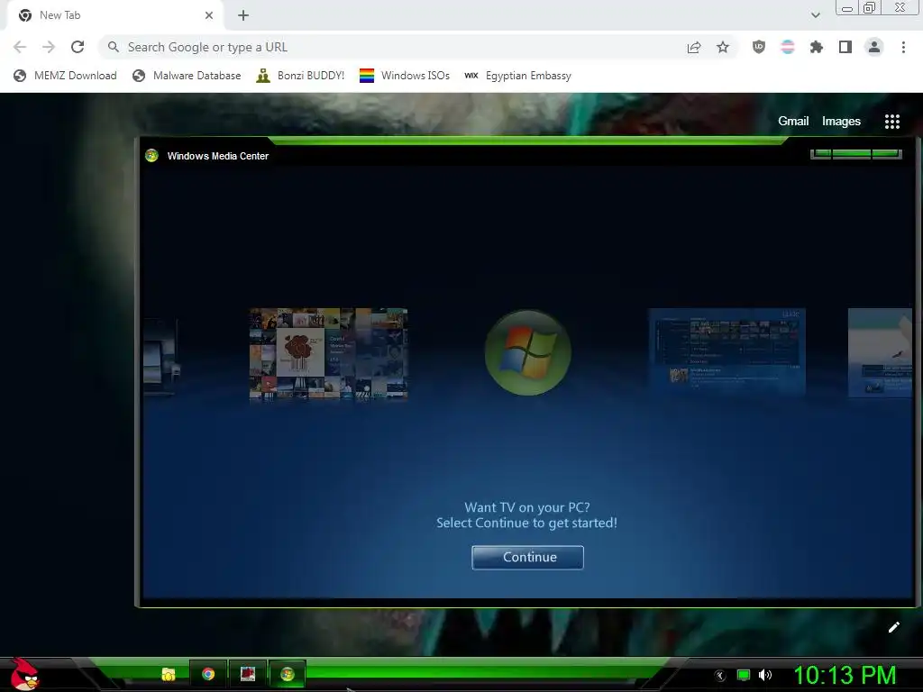The height and width of the screenshot is (692, 923).
Task: Open File Explorer from taskbar
Action: (169, 674)
